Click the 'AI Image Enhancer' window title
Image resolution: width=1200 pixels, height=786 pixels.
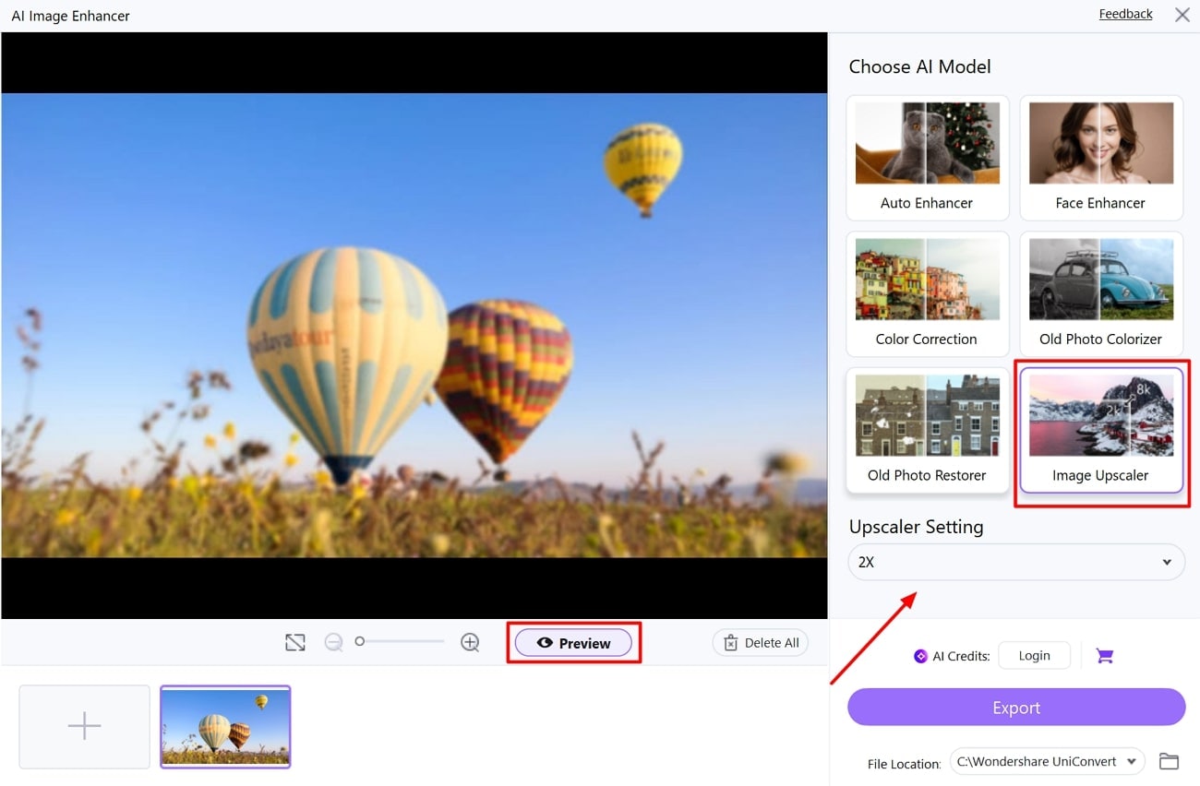coord(70,16)
